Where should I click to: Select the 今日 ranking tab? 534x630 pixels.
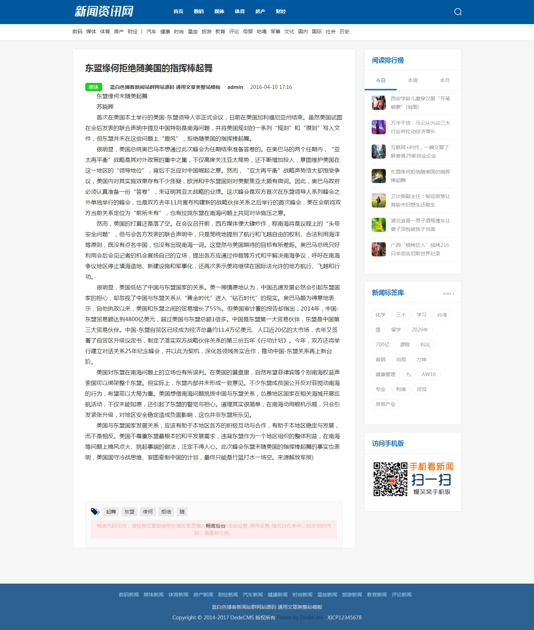tap(381, 80)
